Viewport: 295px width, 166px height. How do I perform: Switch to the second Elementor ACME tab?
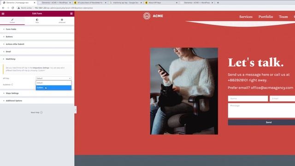coord(54,3)
